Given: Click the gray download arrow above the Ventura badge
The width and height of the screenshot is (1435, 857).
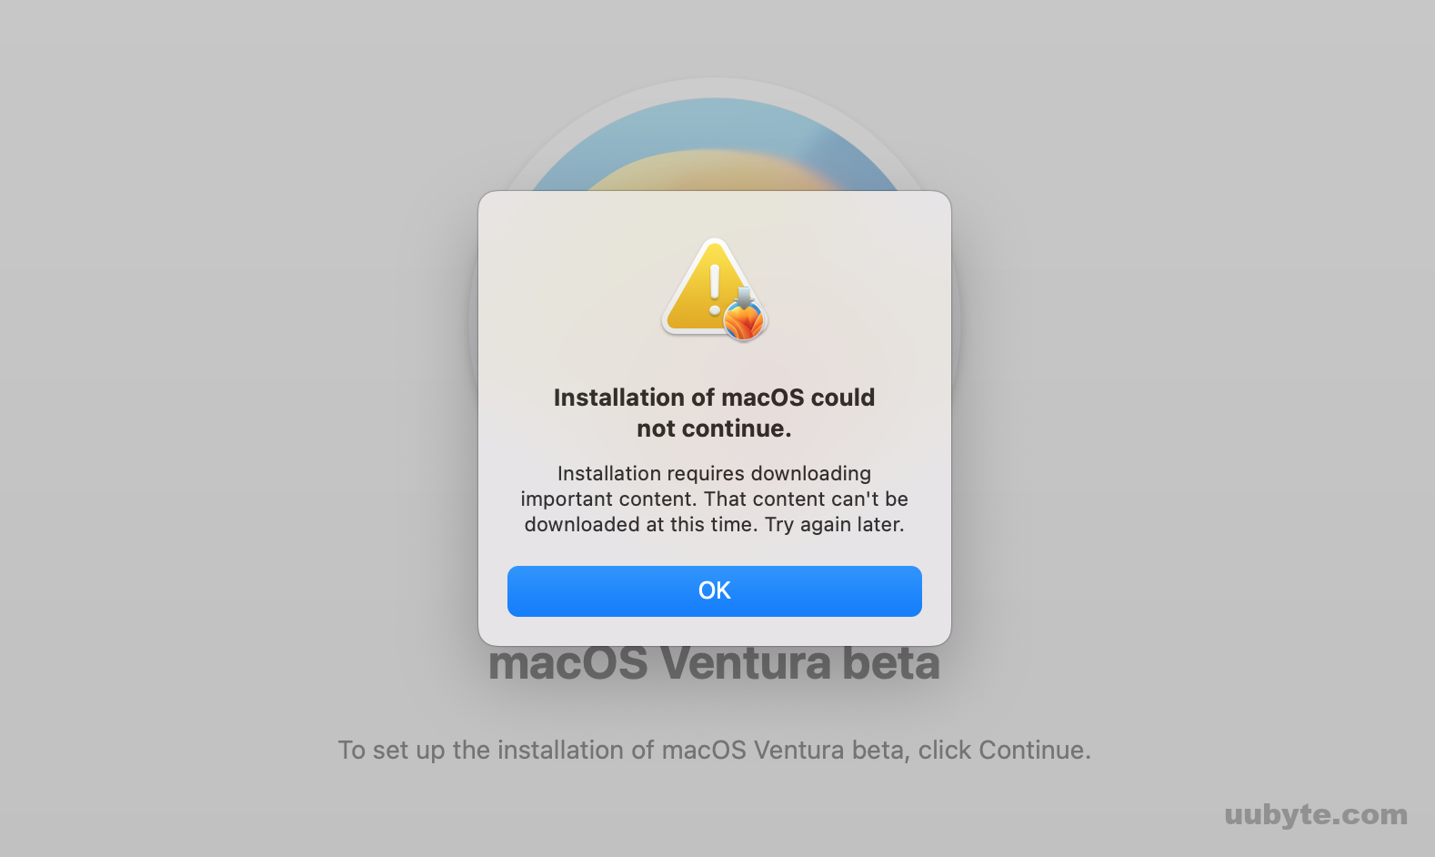Looking at the screenshot, I should pyautogui.click(x=744, y=297).
